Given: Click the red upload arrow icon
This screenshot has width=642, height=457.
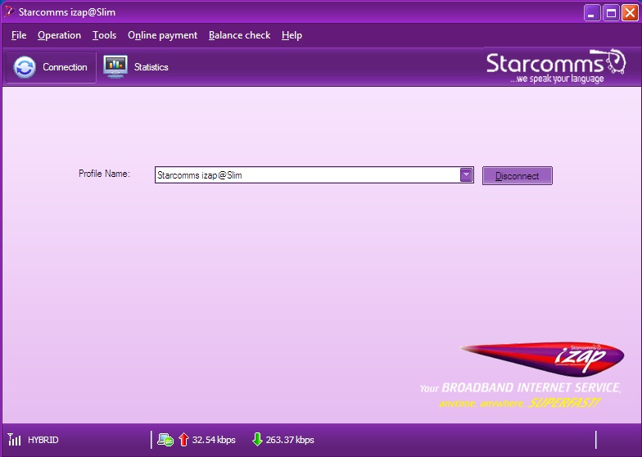Looking at the screenshot, I should pos(183,439).
